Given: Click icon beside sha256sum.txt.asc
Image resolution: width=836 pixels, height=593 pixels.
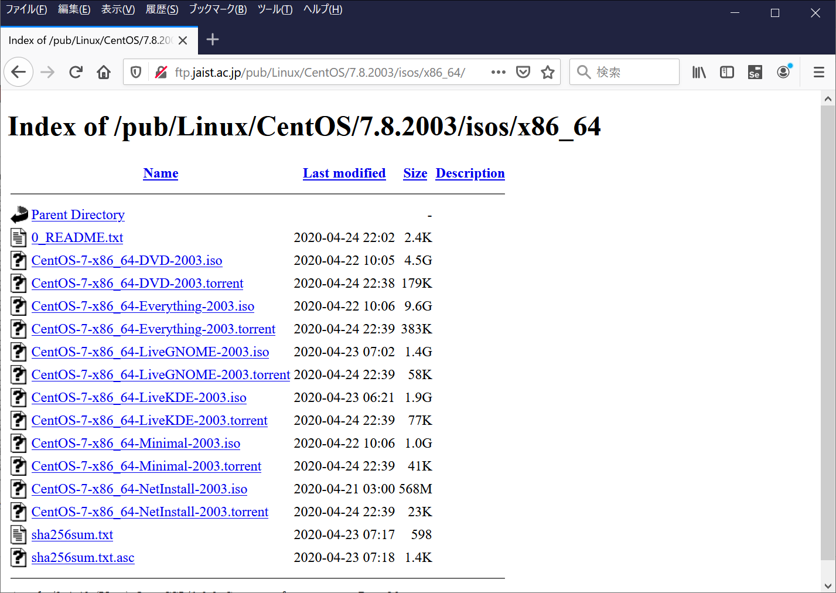Looking at the screenshot, I should pyautogui.click(x=19, y=557).
